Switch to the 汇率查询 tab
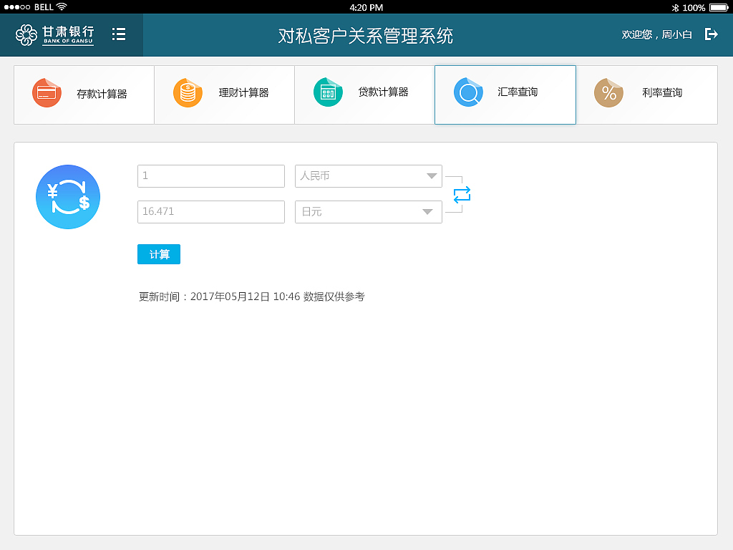The image size is (733, 550). point(505,94)
